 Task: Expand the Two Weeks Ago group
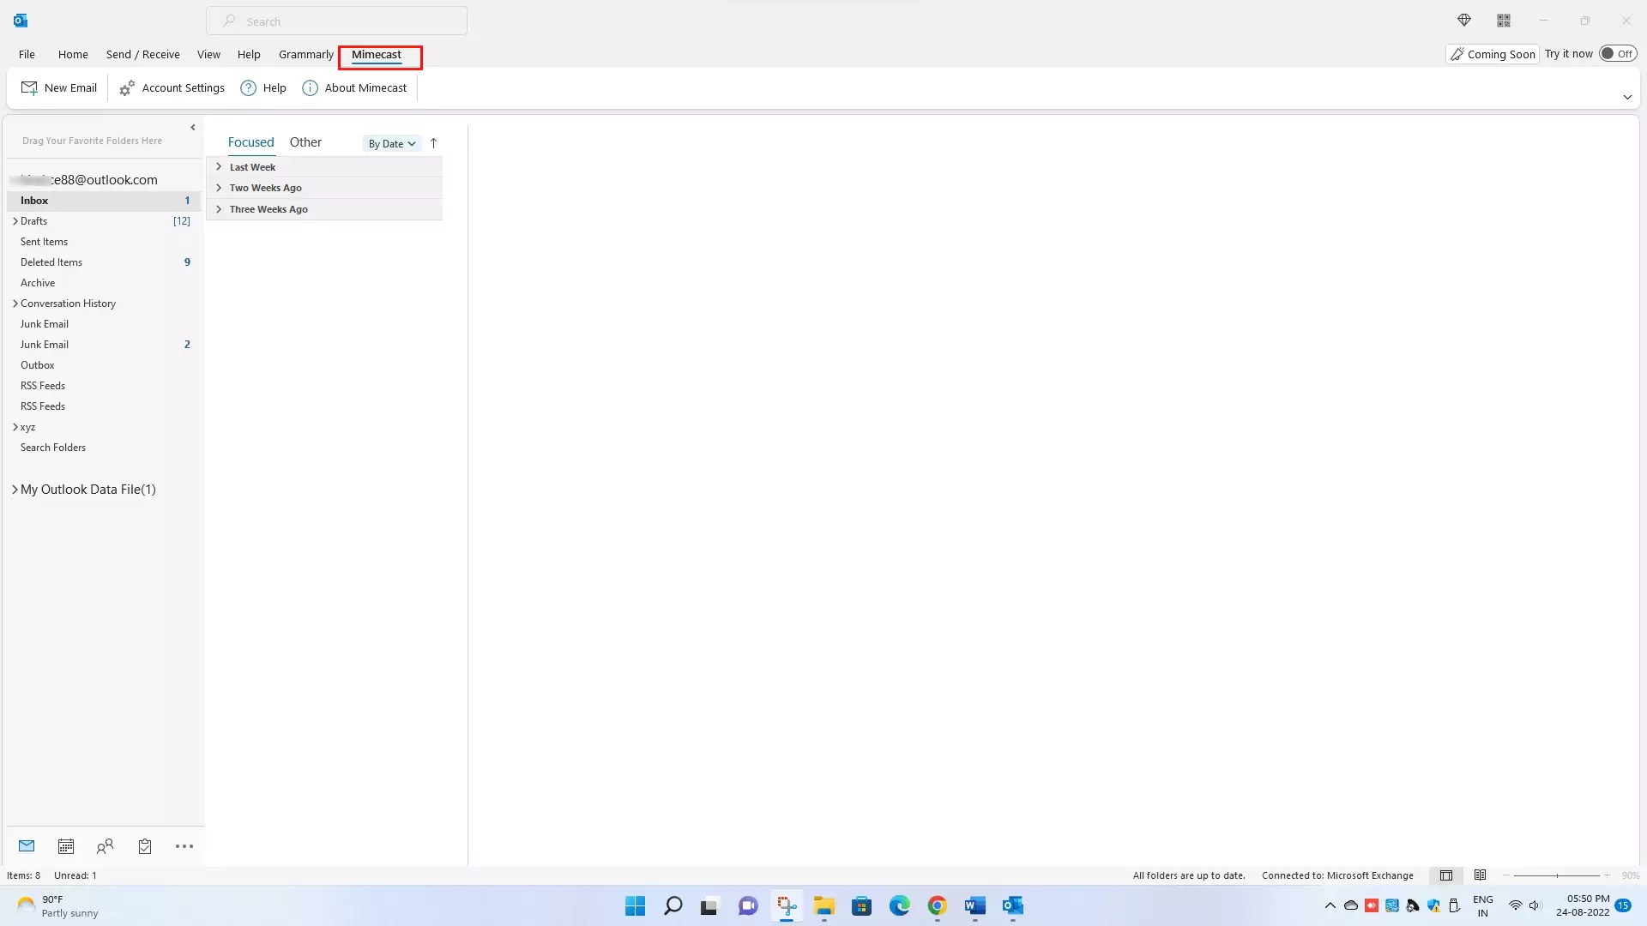coord(219,188)
